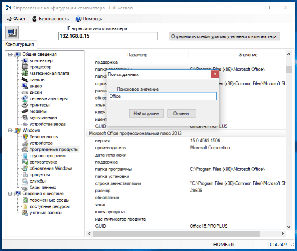Click the безопасность shield icon

click(25, 137)
